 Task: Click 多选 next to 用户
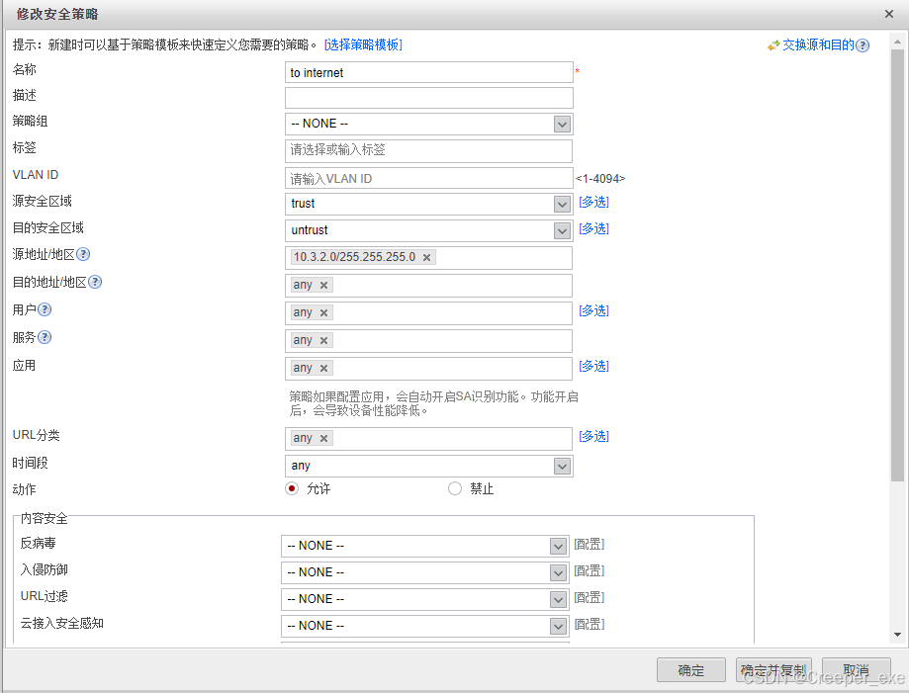(x=593, y=310)
